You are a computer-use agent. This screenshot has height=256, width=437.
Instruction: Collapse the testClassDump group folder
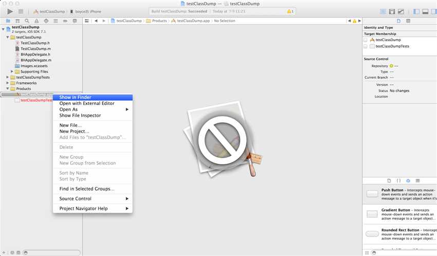pyautogui.click(x=8, y=38)
